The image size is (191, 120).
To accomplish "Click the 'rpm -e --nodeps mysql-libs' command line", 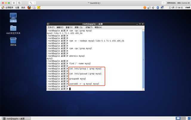I will coord(97,41).
